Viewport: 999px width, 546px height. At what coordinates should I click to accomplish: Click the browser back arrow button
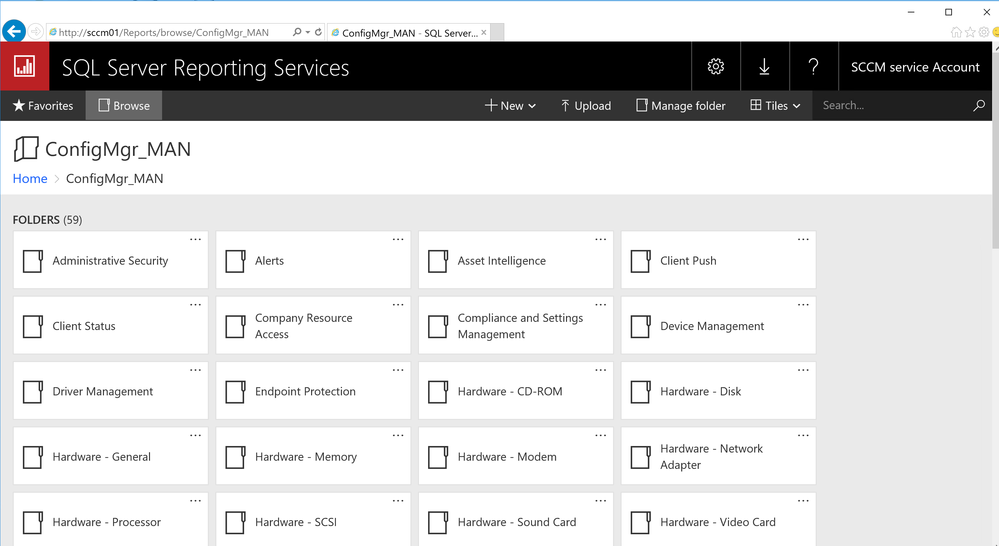pos(14,31)
